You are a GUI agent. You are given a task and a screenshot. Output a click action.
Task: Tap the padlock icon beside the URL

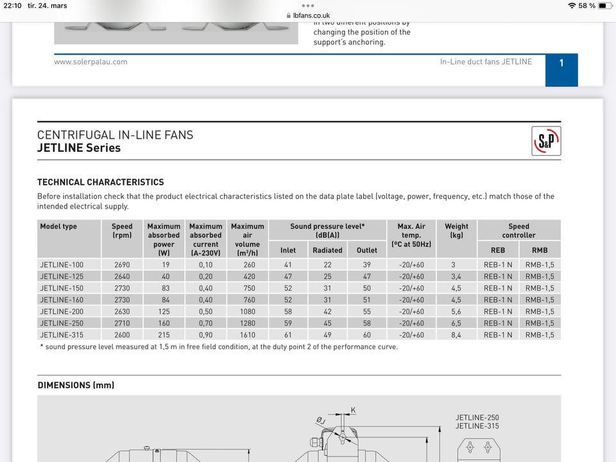[289, 15]
